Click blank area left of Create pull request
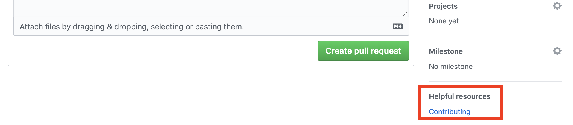 click(163, 51)
